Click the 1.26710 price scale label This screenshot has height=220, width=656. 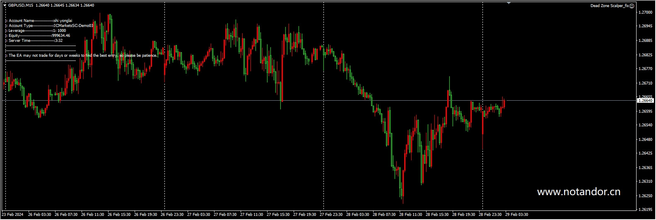[646, 83]
